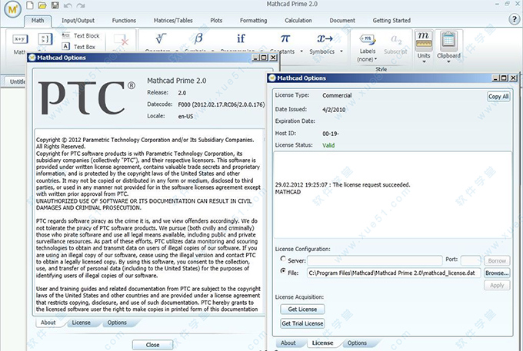Click Close in the About dialog

pos(152,345)
